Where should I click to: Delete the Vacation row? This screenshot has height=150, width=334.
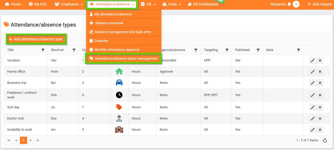tap(320, 60)
